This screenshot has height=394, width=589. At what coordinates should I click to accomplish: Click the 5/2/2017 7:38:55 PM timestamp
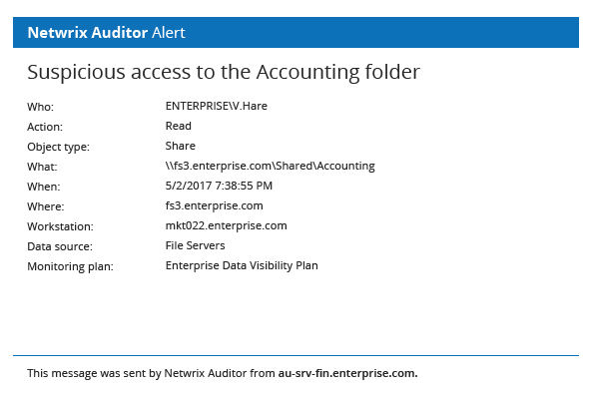point(219,186)
